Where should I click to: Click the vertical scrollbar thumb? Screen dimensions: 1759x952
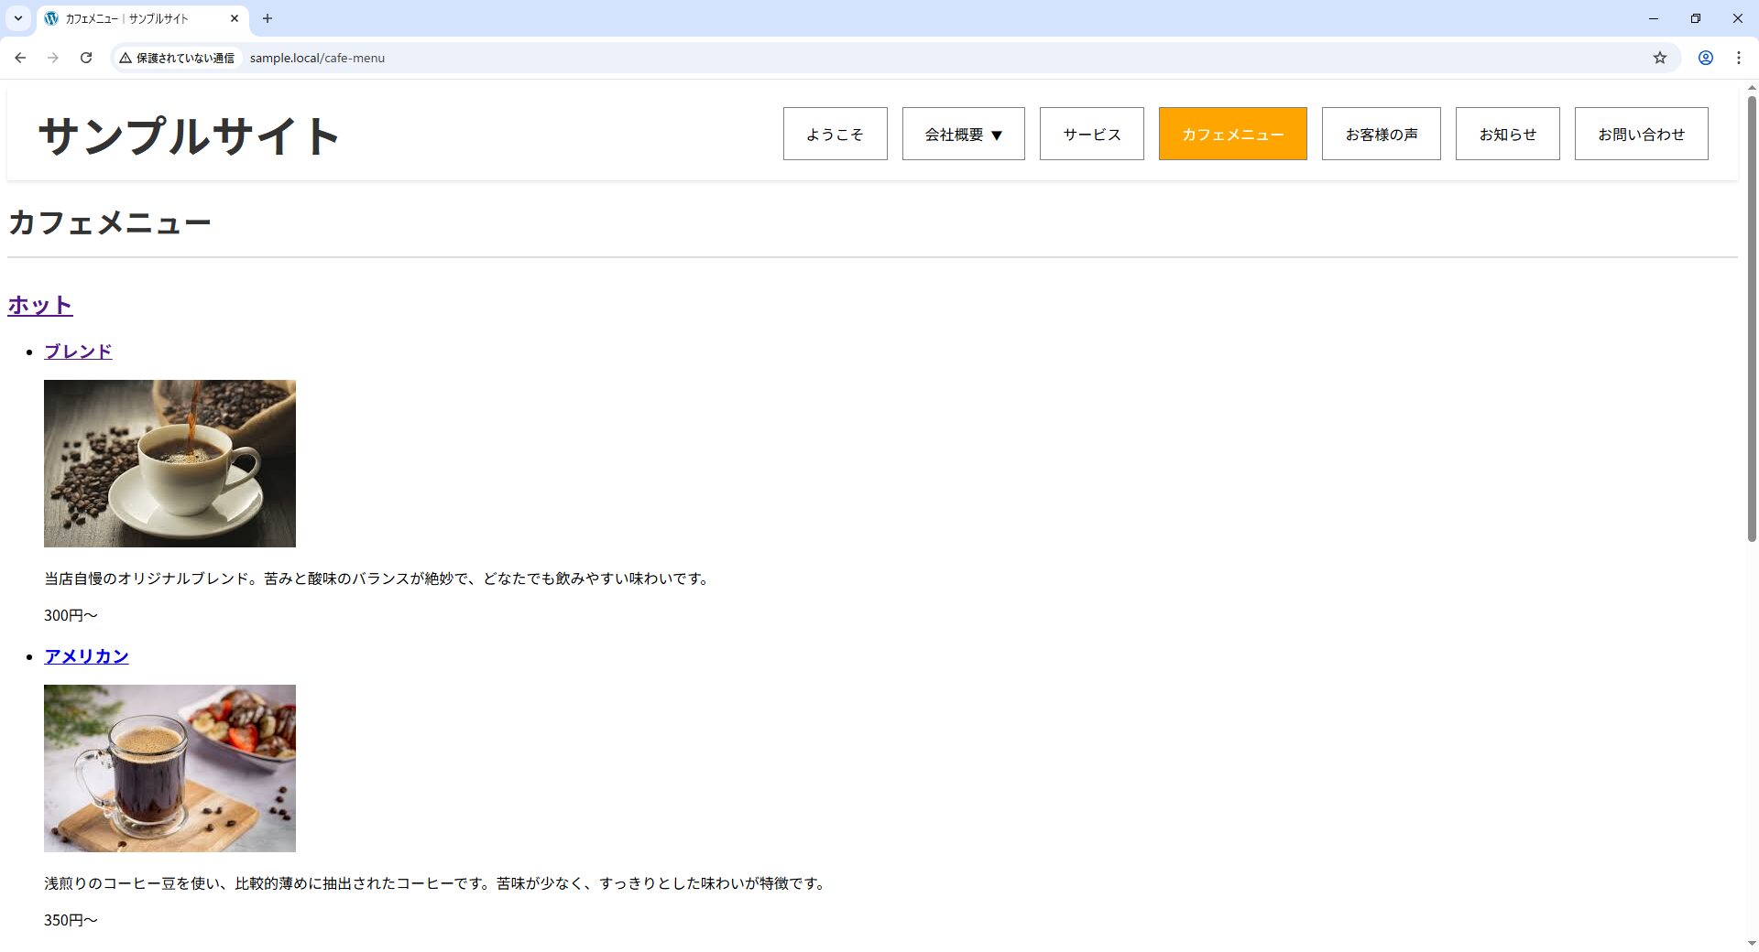click(x=1752, y=319)
